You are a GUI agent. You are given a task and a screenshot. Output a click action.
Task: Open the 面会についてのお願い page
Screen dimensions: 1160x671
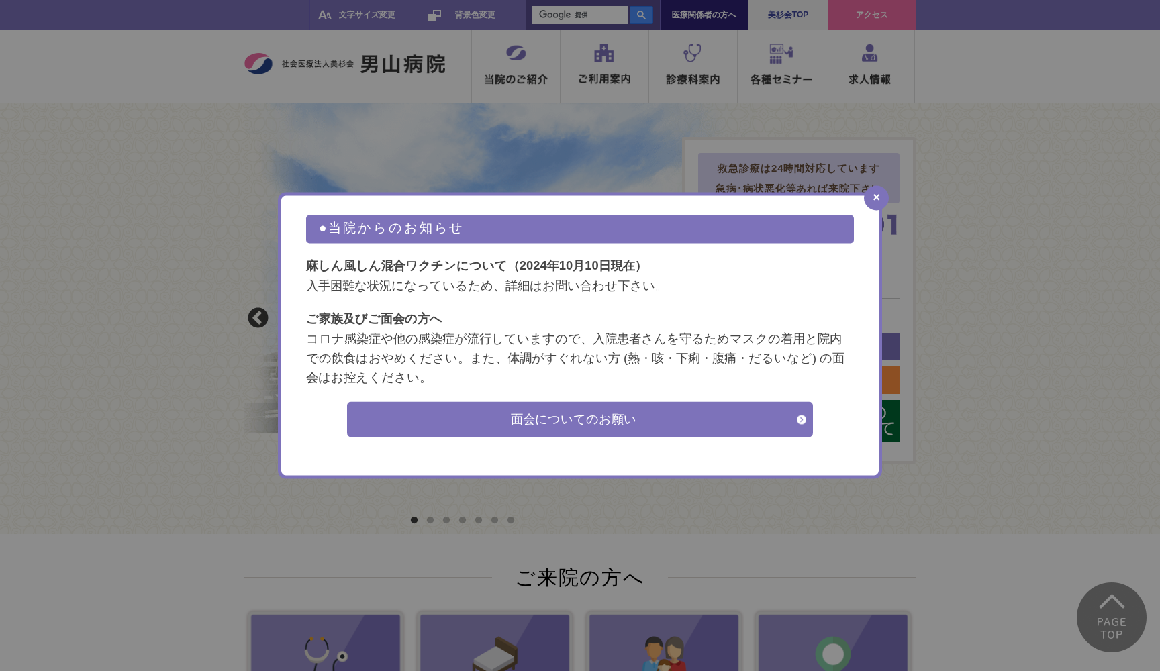[x=579, y=419]
